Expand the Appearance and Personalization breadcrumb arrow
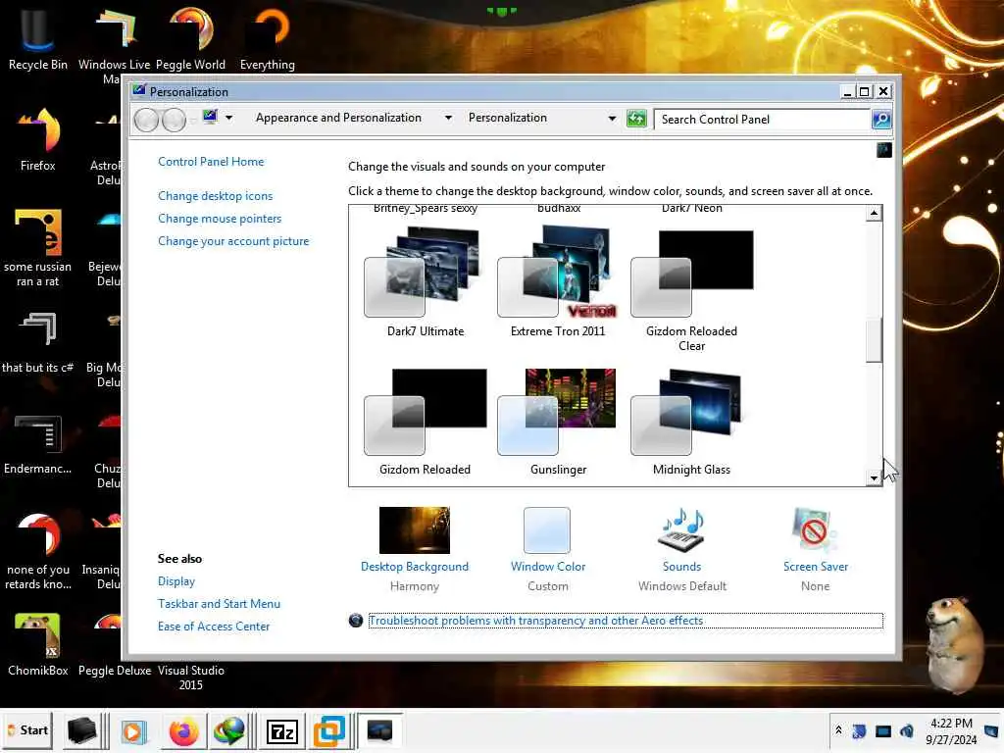The image size is (1004, 753). [x=448, y=118]
